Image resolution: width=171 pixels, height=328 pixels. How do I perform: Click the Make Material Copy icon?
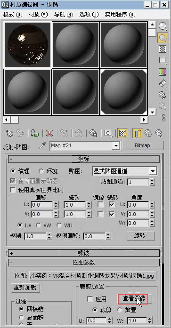[x=64, y=133]
